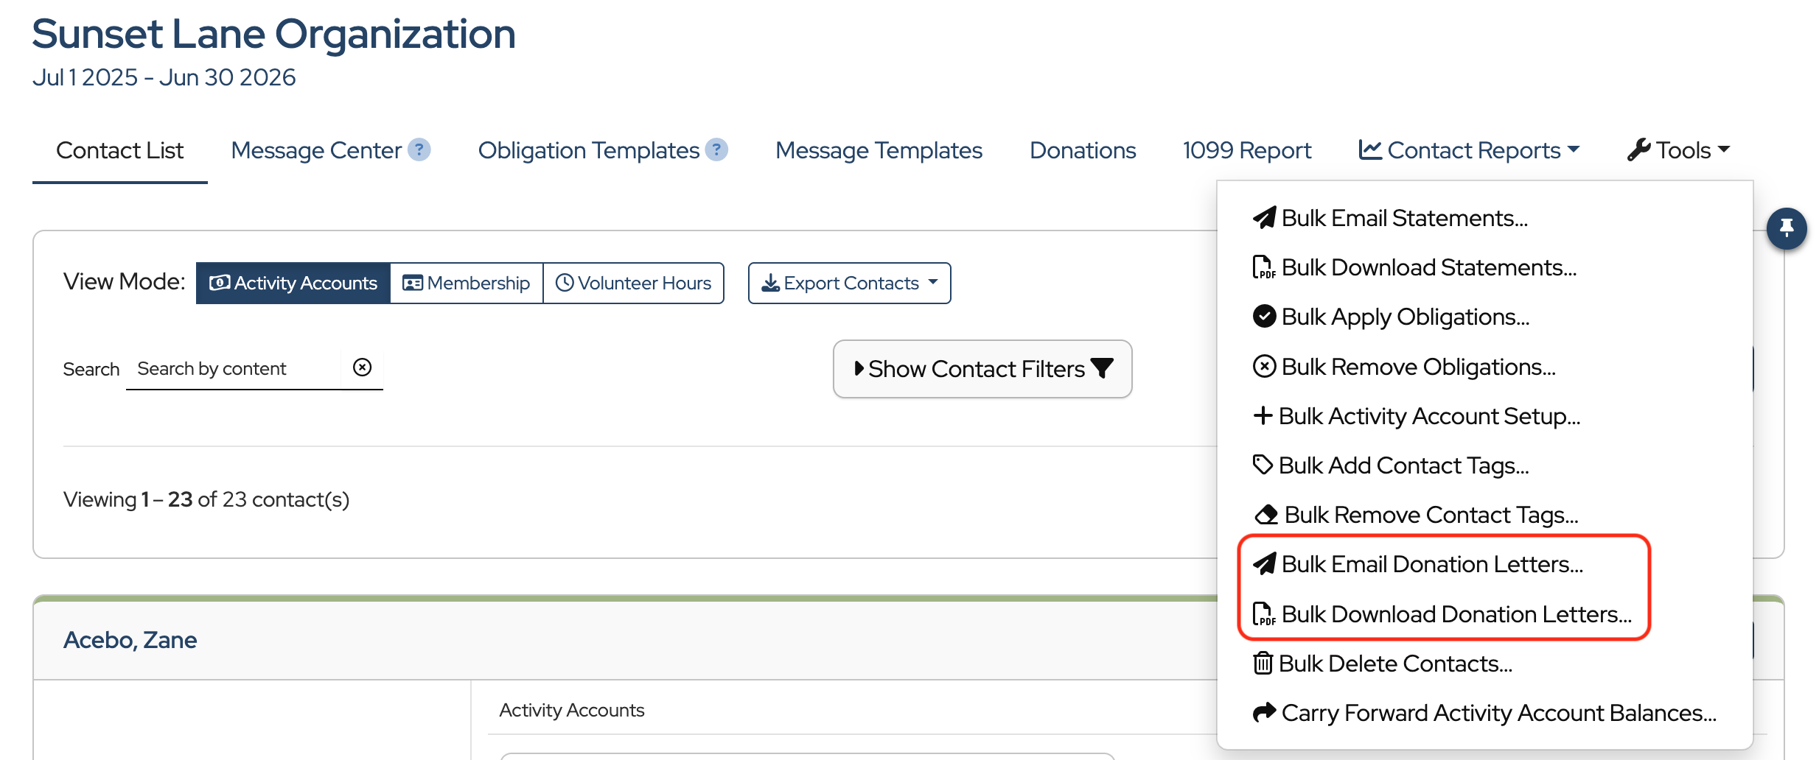Click the Obligation Templates help question icon

pos(716,150)
